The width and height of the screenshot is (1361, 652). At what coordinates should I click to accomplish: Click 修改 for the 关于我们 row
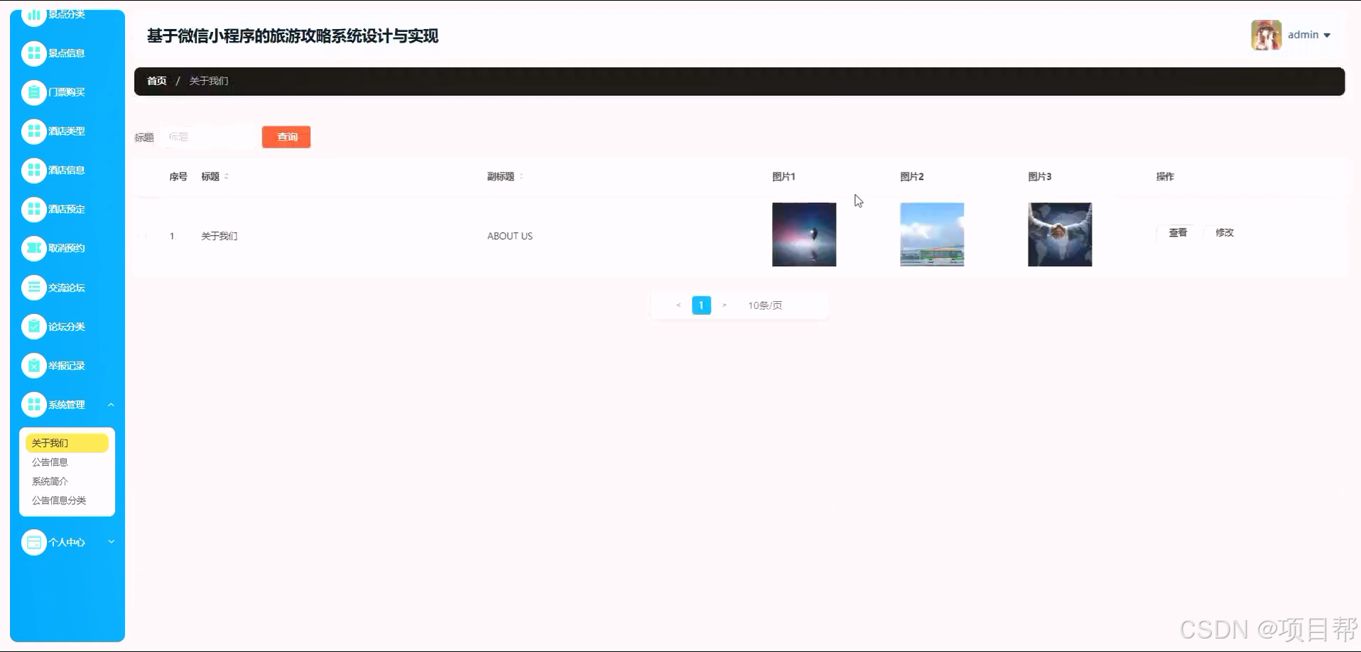coord(1223,232)
